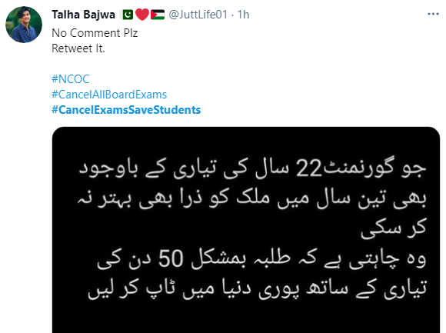The height and width of the screenshot is (333, 446).
Task: Open the attached black Urdu text image
Action: coord(246,230)
